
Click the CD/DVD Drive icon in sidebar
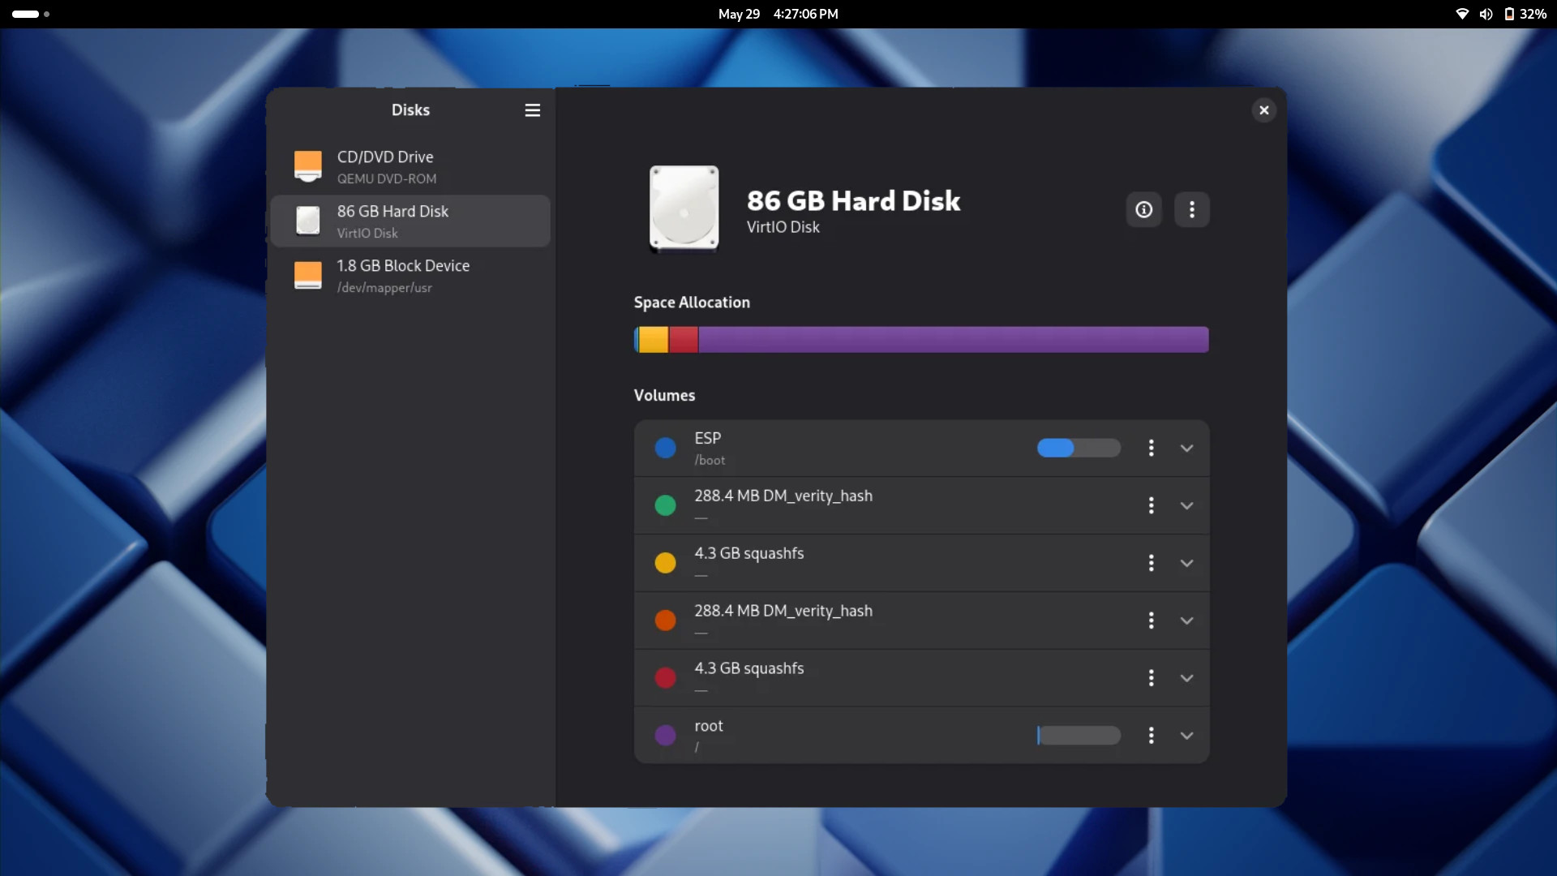pyautogui.click(x=307, y=166)
